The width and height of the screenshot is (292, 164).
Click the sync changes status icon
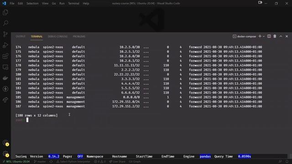[x=51, y=162]
